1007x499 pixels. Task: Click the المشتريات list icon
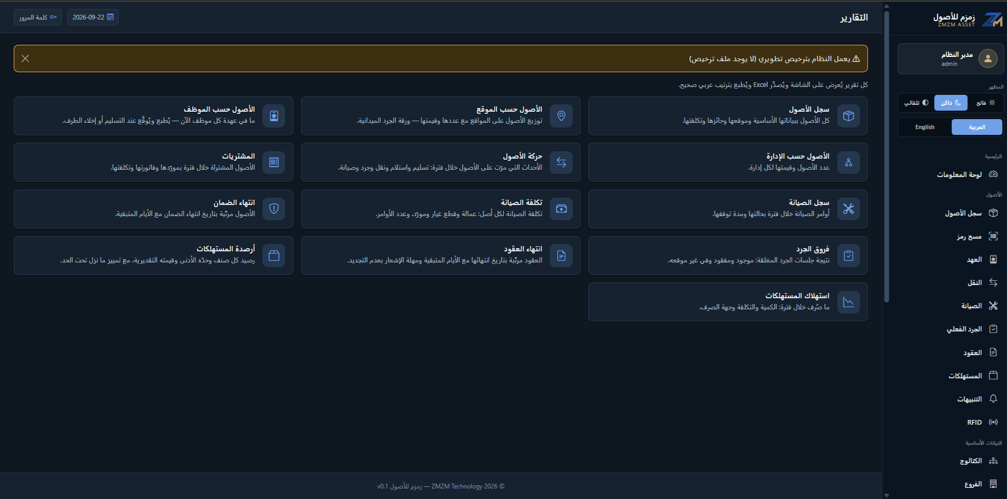(274, 162)
